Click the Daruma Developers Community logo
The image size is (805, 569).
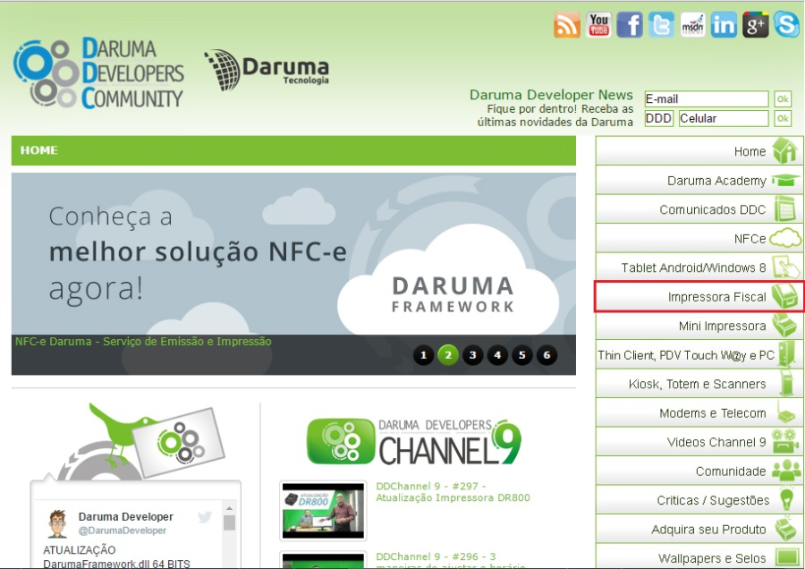click(98, 73)
